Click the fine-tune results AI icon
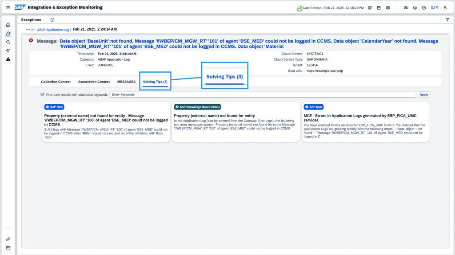Viewport: 455px width, 255px height. coord(42,94)
